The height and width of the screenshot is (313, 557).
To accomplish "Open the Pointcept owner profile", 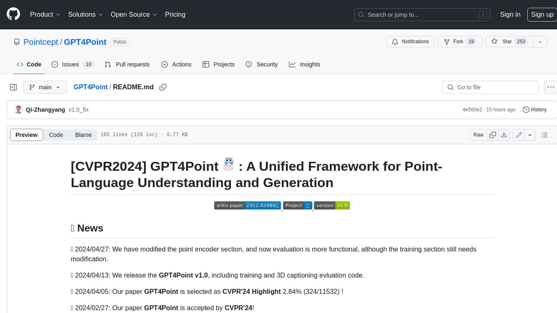I will click(41, 42).
